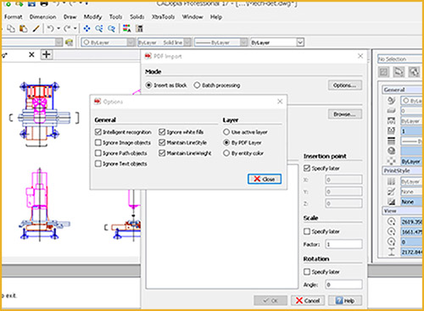Screen dimensions: 424x311
Task: Open the layer list dropdown arrow
Action: click(x=59, y=42)
